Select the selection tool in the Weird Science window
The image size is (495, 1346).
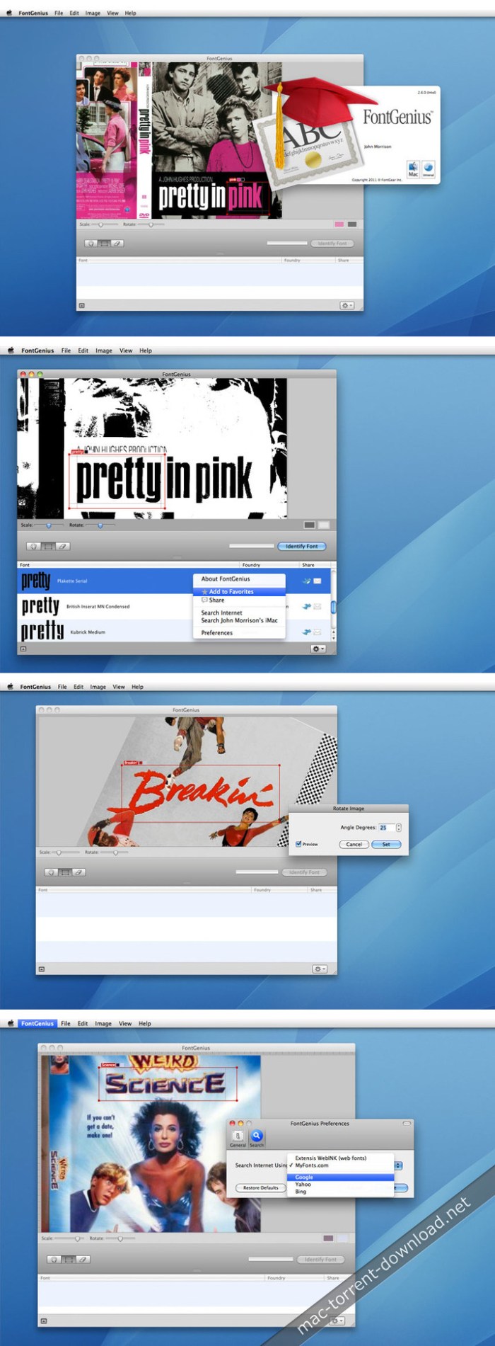[69, 1259]
